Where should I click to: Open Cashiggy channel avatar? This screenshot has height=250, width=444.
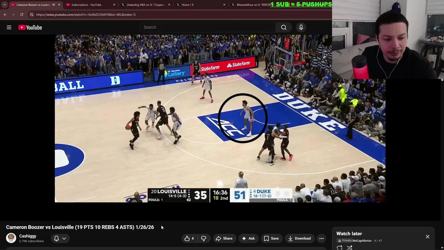coord(11,238)
